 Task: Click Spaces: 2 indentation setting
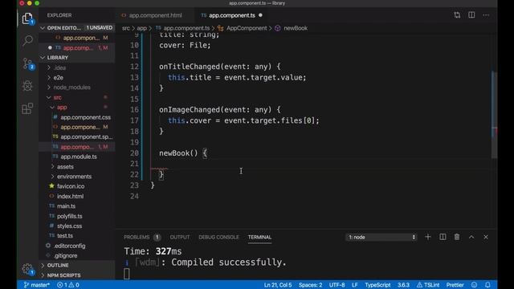pyautogui.click(x=311, y=285)
